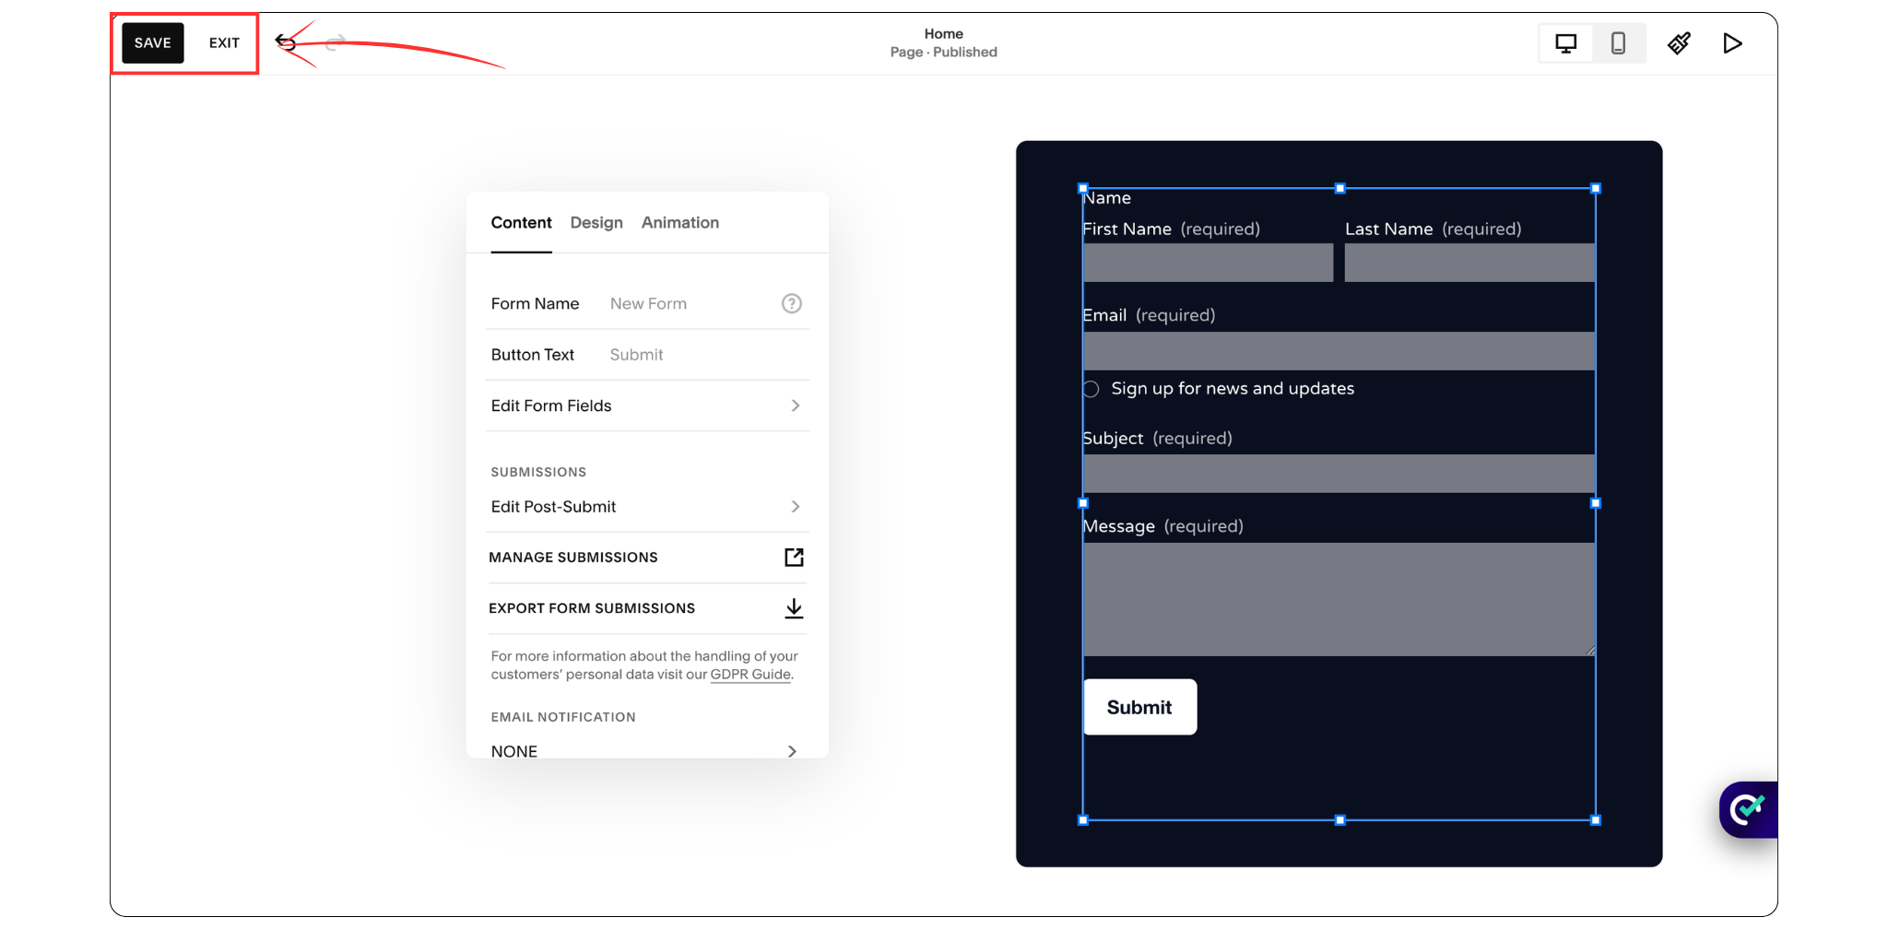
Task: Click EXPORT FORM SUBMISSIONS download icon
Action: click(x=794, y=608)
